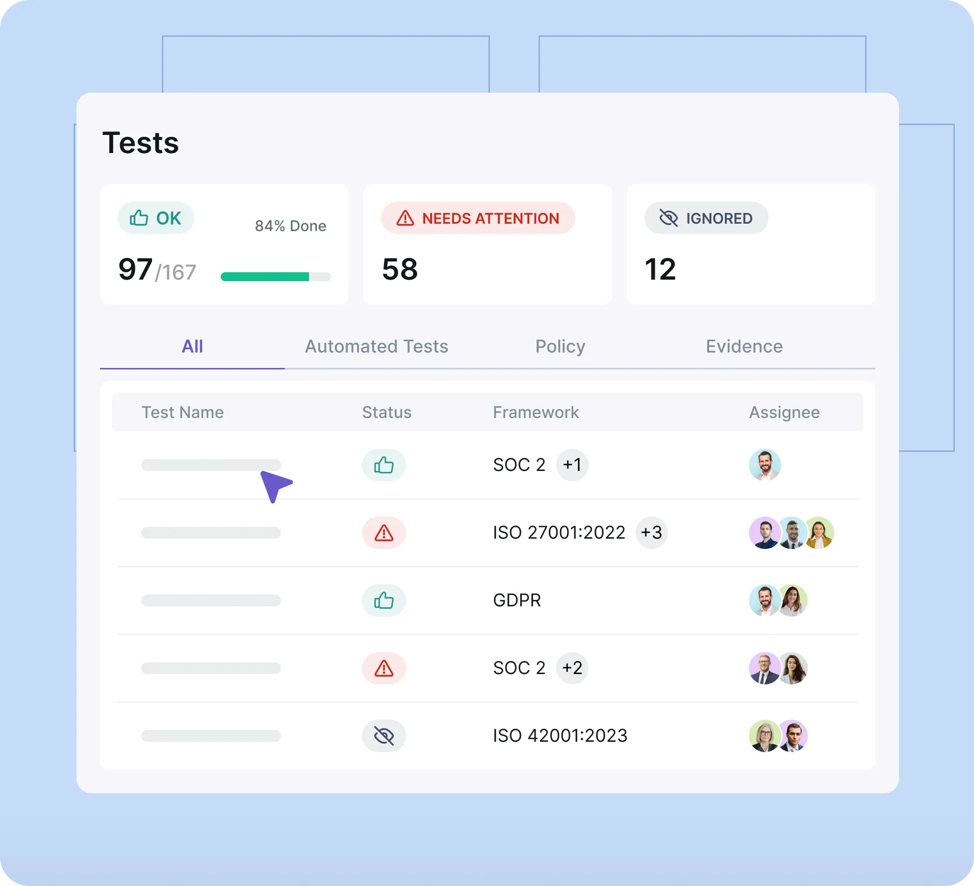Screen dimensions: 974x886
Task: Expand the +2 frameworks badge beside SOC 2
Action: click(572, 668)
